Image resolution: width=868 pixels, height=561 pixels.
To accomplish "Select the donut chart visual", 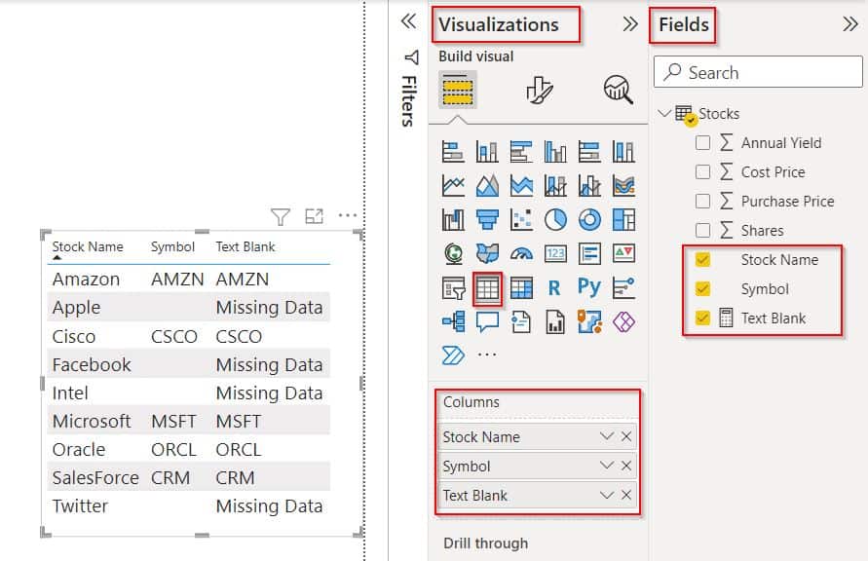I will click(589, 220).
